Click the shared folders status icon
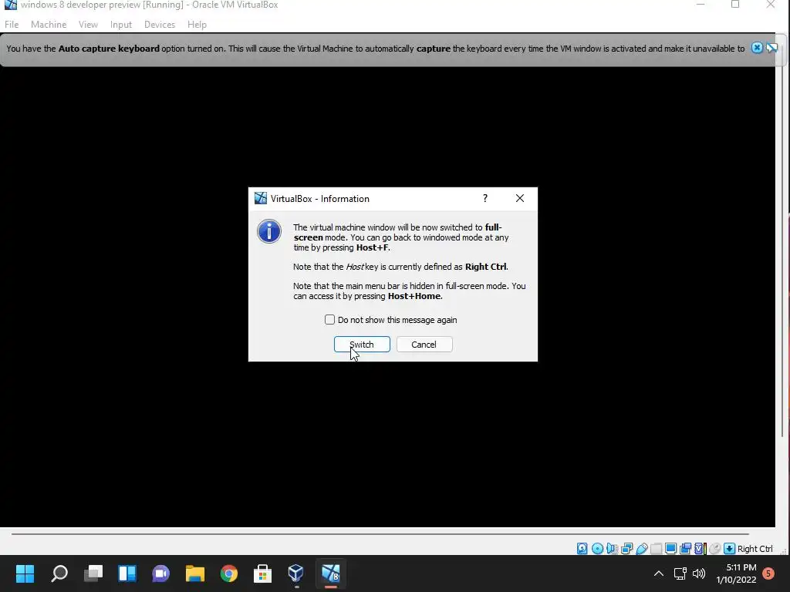 [656, 549]
